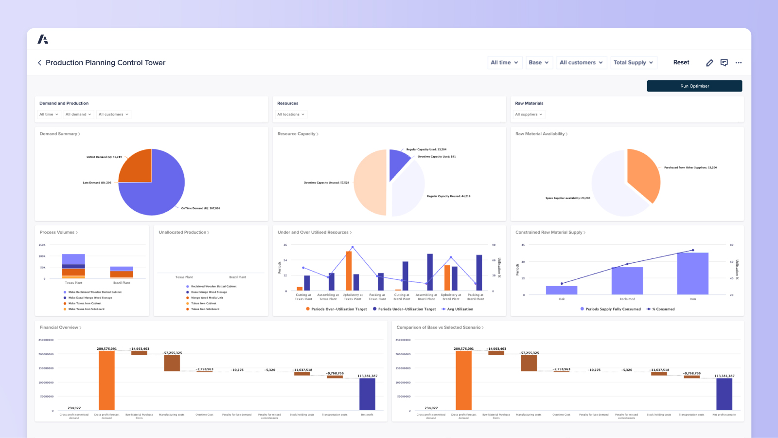The height and width of the screenshot is (438, 778).
Task: Toggle the Avg Utilisation legend entry
Action: [x=457, y=309]
